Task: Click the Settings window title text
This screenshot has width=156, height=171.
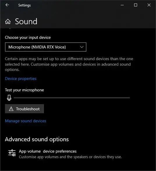Action: click(24, 5)
